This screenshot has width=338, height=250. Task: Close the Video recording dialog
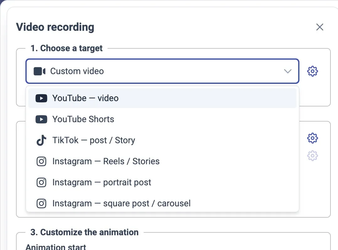(x=320, y=27)
